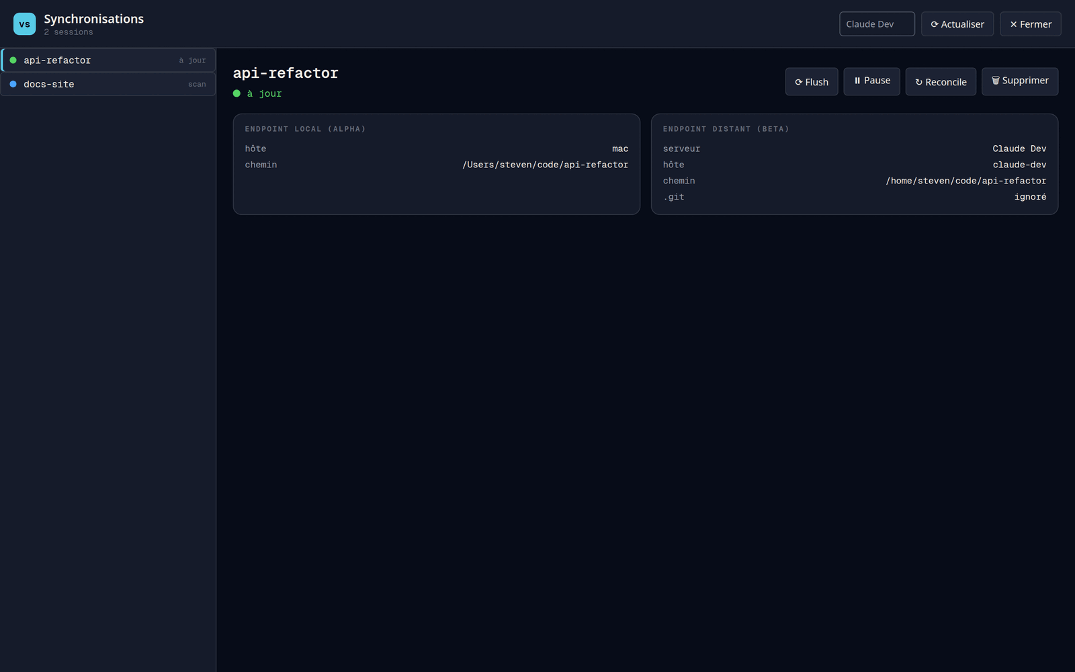Click the VS app logo icon
1075x672 pixels.
coord(24,24)
